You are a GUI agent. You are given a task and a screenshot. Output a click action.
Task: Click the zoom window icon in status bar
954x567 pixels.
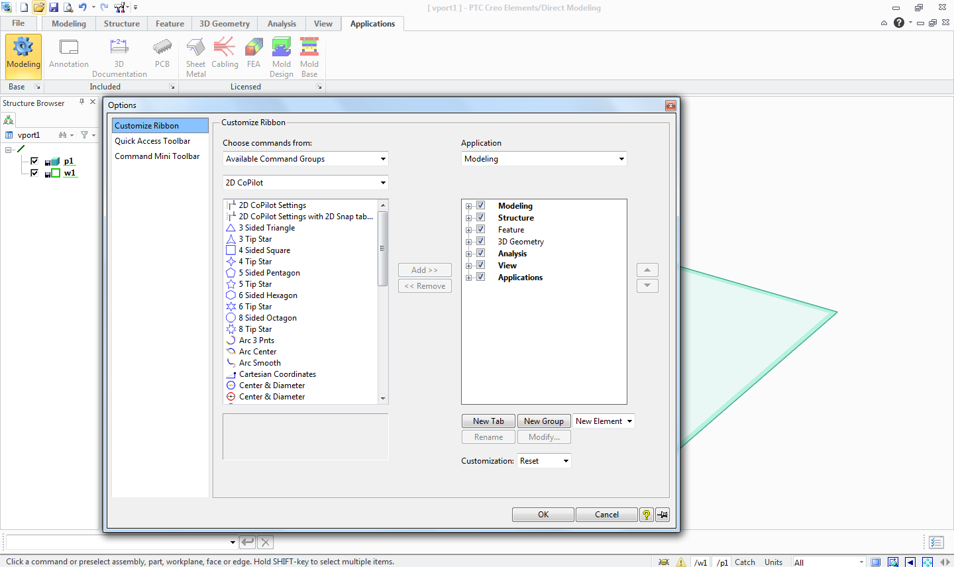click(893, 562)
